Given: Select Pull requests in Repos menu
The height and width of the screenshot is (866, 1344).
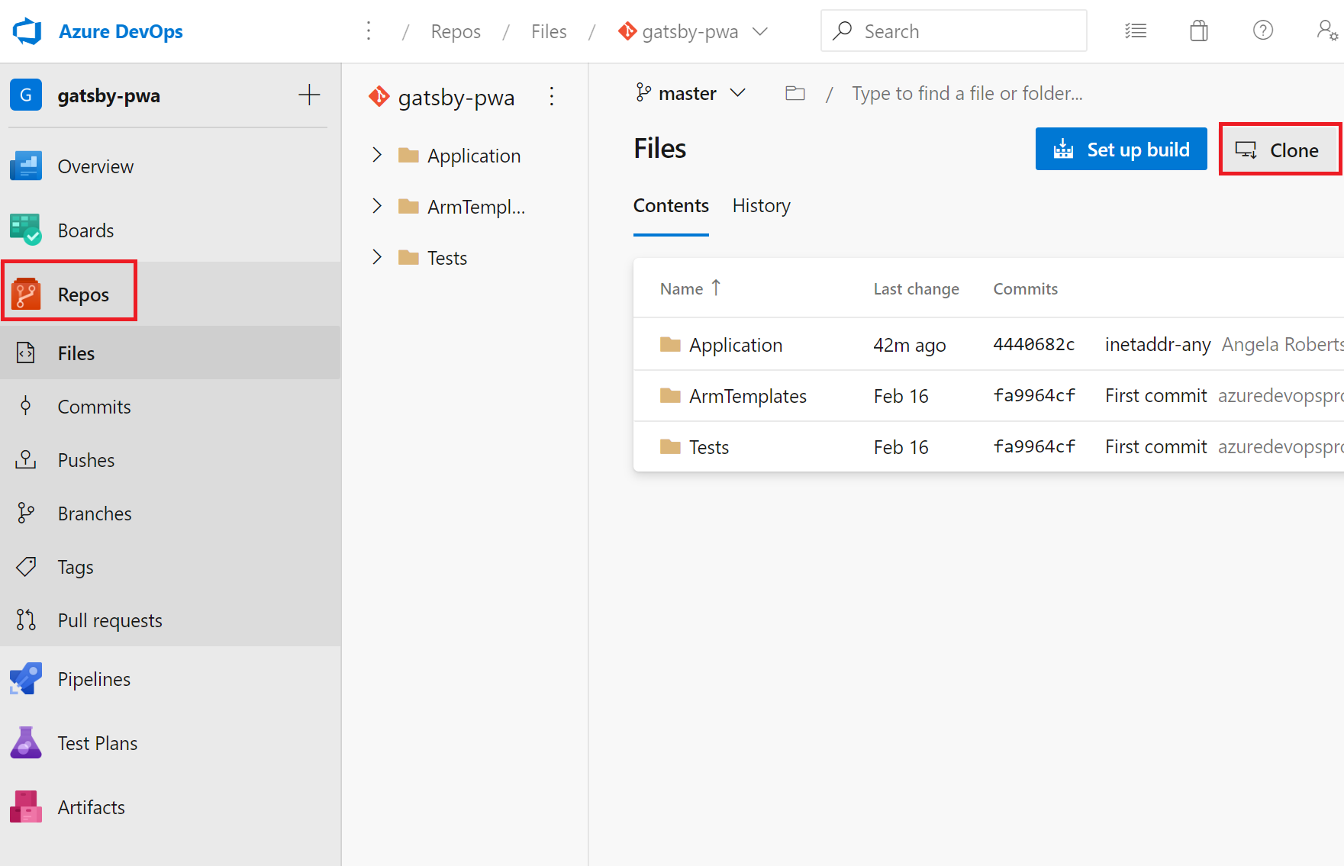Looking at the screenshot, I should click(110, 620).
